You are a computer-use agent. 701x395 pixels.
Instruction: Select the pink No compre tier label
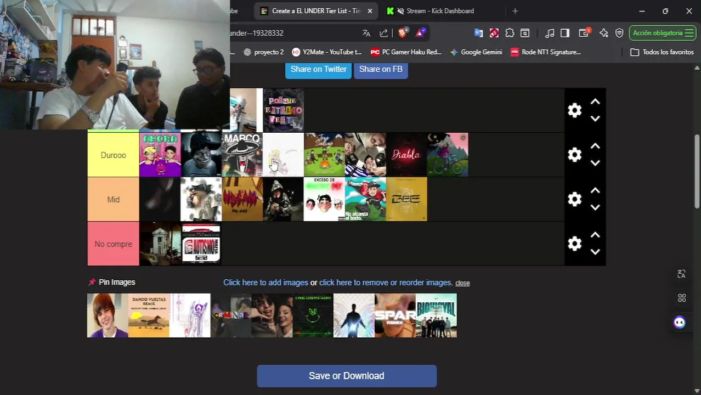(x=114, y=244)
